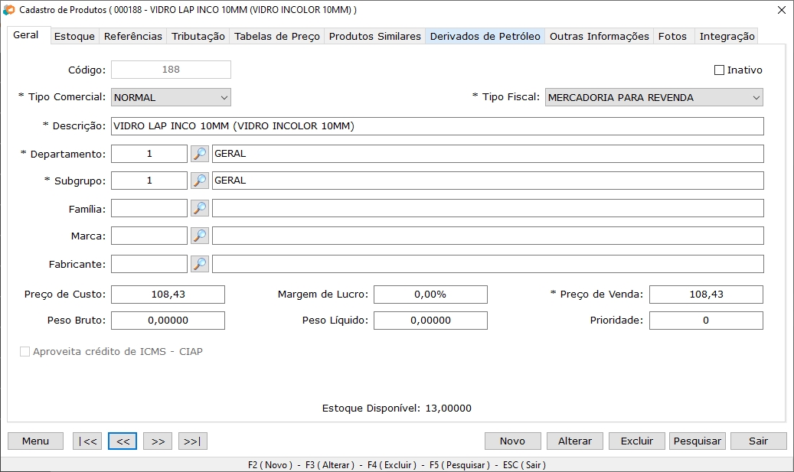794x472 pixels.
Task: Toggle the Inativo checkbox
Action: 719,70
